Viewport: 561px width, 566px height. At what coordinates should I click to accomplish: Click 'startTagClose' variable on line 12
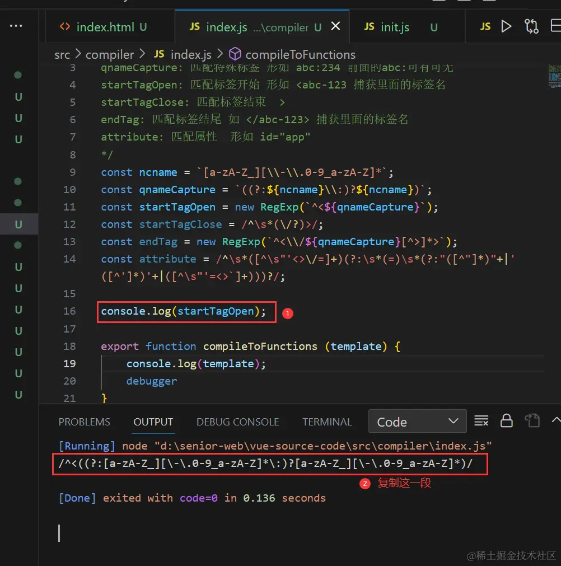pyautogui.click(x=180, y=224)
